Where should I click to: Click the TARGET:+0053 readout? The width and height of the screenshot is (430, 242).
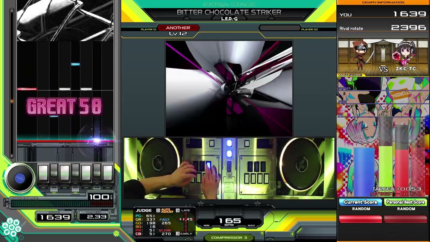(396, 189)
